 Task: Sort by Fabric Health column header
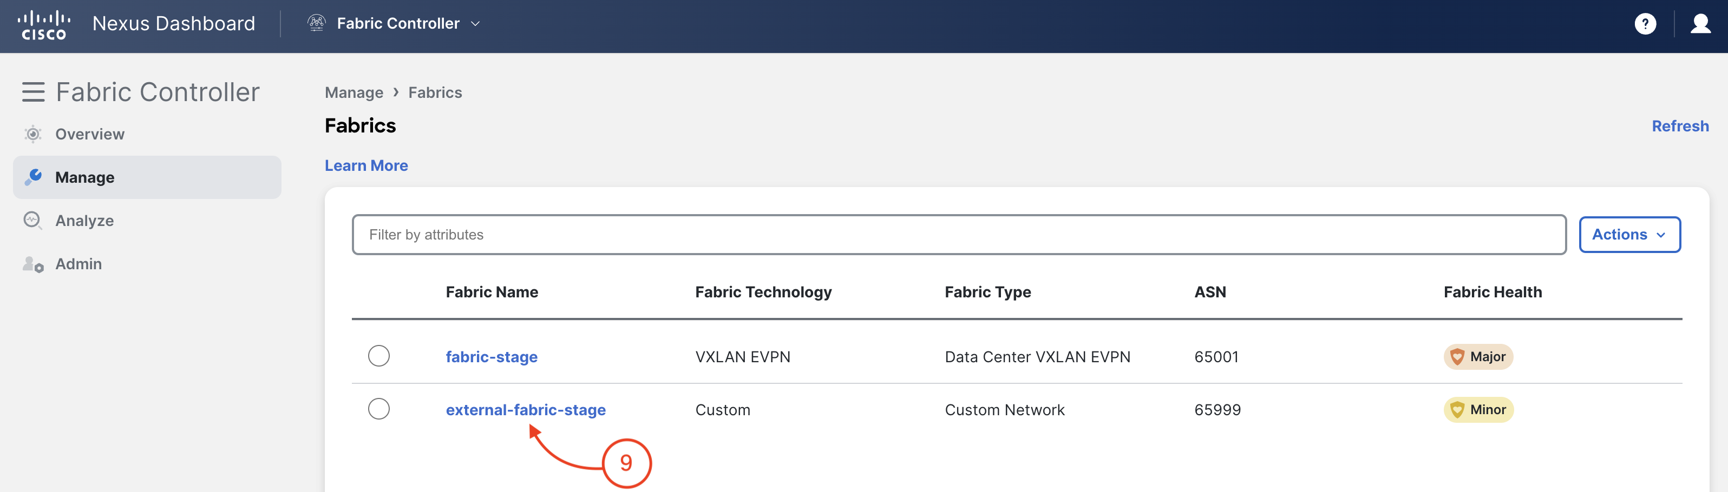[x=1493, y=292]
